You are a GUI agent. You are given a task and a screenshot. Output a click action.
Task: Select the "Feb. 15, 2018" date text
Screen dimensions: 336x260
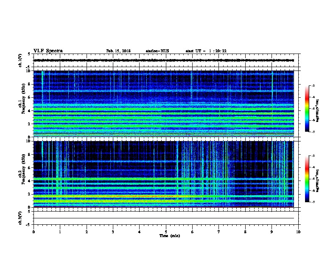tap(118, 51)
